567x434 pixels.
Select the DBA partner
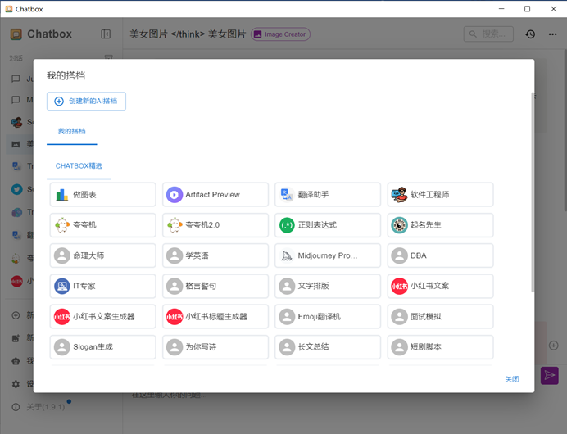pos(440,255)
